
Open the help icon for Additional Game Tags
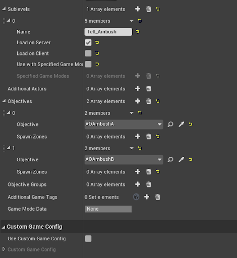click(x=136, y=197)
